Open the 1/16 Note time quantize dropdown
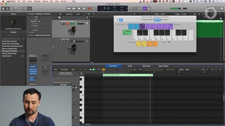Viewport: 225px width, 126px height. click(64, 85)
